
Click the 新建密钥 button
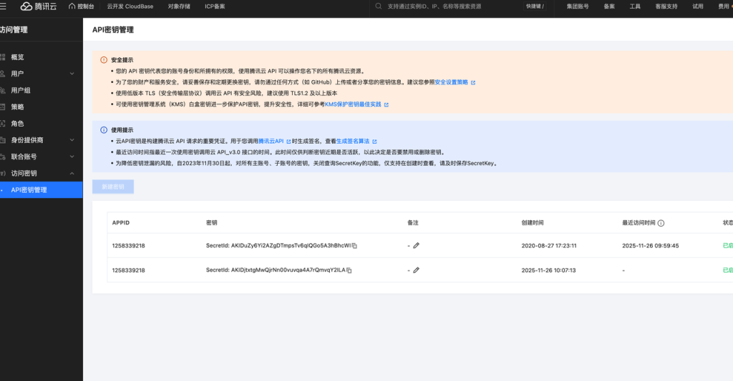click(x=113, y=187)
